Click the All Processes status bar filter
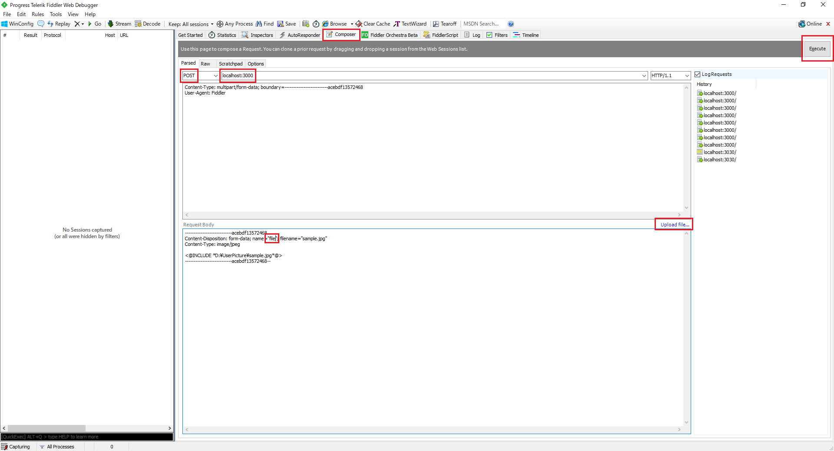The height and width of the screenshot is (451, 834). pos(56,447)
